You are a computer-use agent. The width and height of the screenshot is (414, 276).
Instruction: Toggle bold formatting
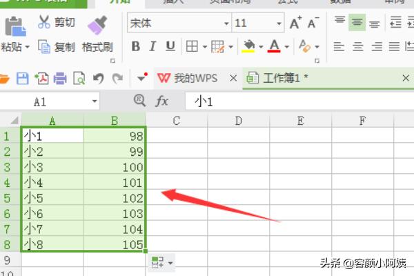pyautogui.click(x=136, y=46)
